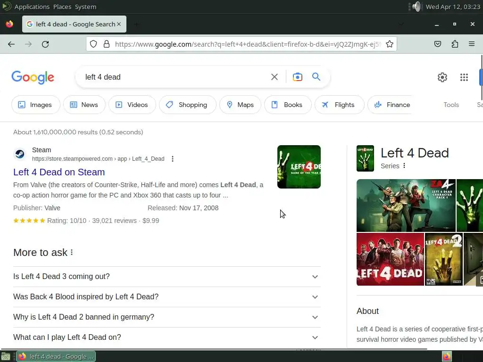Clear the search box with the X icon

(x=275, y=77)
